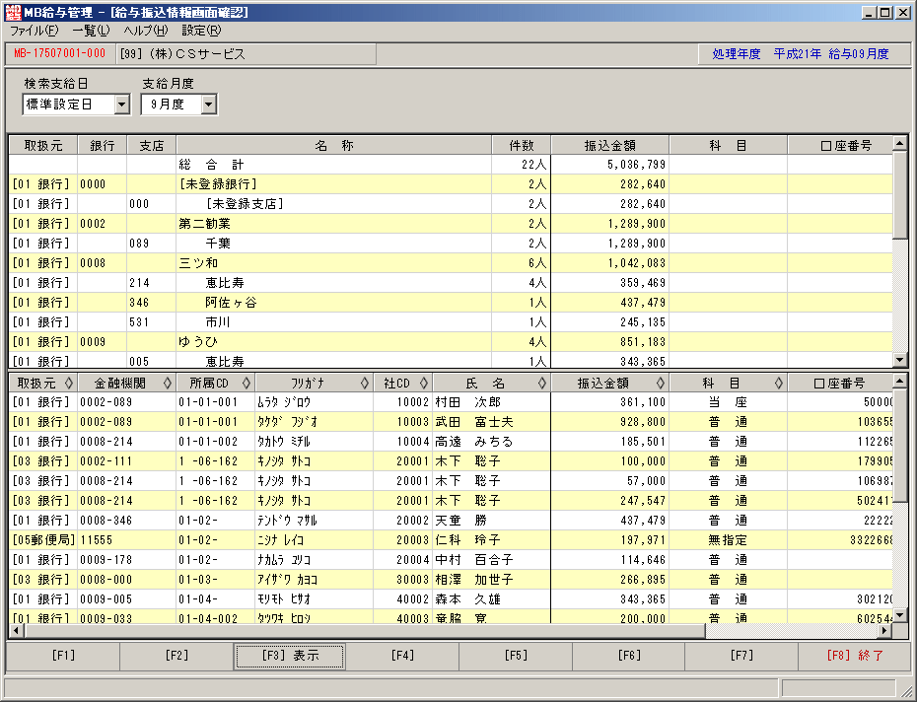Viewport: 917px width, 702px height.
Task: Click the [F5] function button
Action: (x=516, y=656)
